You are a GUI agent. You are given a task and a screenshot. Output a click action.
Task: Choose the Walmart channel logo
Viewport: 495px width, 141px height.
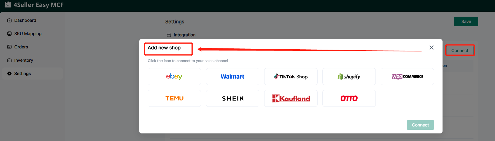point(232,77)
